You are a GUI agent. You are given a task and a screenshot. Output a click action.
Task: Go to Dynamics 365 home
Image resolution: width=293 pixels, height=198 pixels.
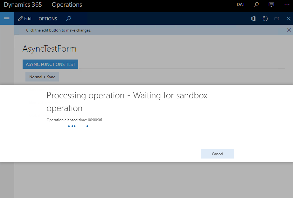tap(23, 5)
